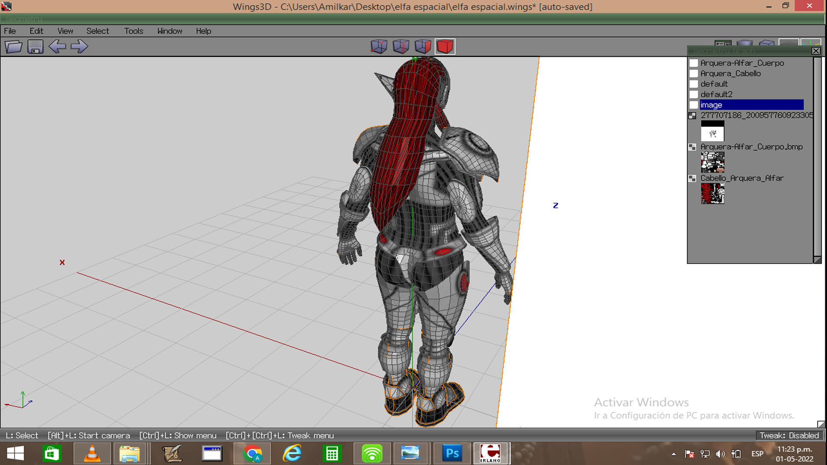Open the Windows Store taskbar icon
Viewport: 827px width, 465px height.
(52, 453)
